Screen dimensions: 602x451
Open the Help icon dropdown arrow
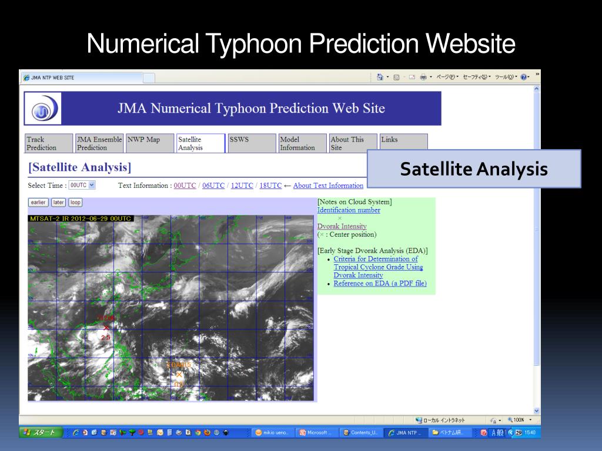(529, 78)
